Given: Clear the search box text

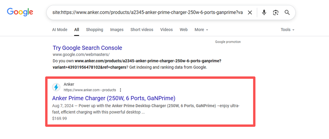Looking at the screenshot, I should 250,13.
